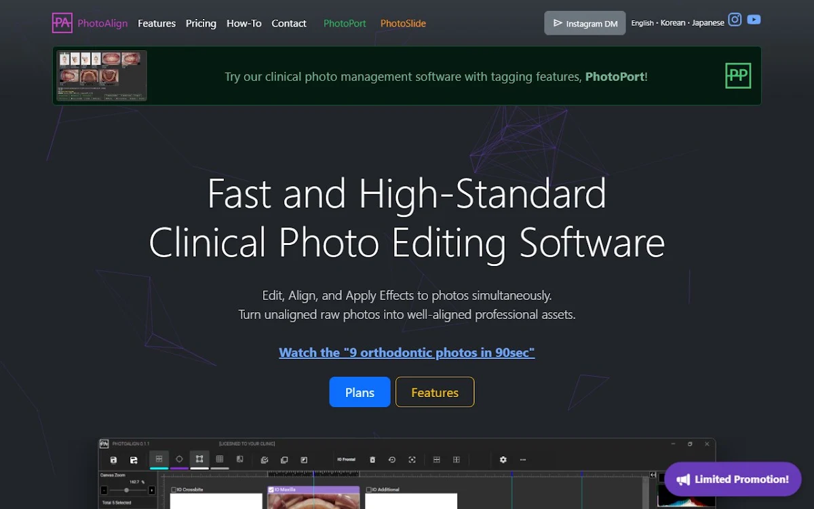Click the rotate-reset icon in preview toolbar

(x=392, y=459)
